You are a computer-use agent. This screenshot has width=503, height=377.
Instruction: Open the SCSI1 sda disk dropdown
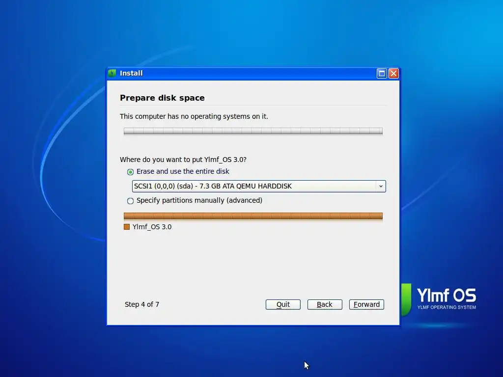point(259,186)
